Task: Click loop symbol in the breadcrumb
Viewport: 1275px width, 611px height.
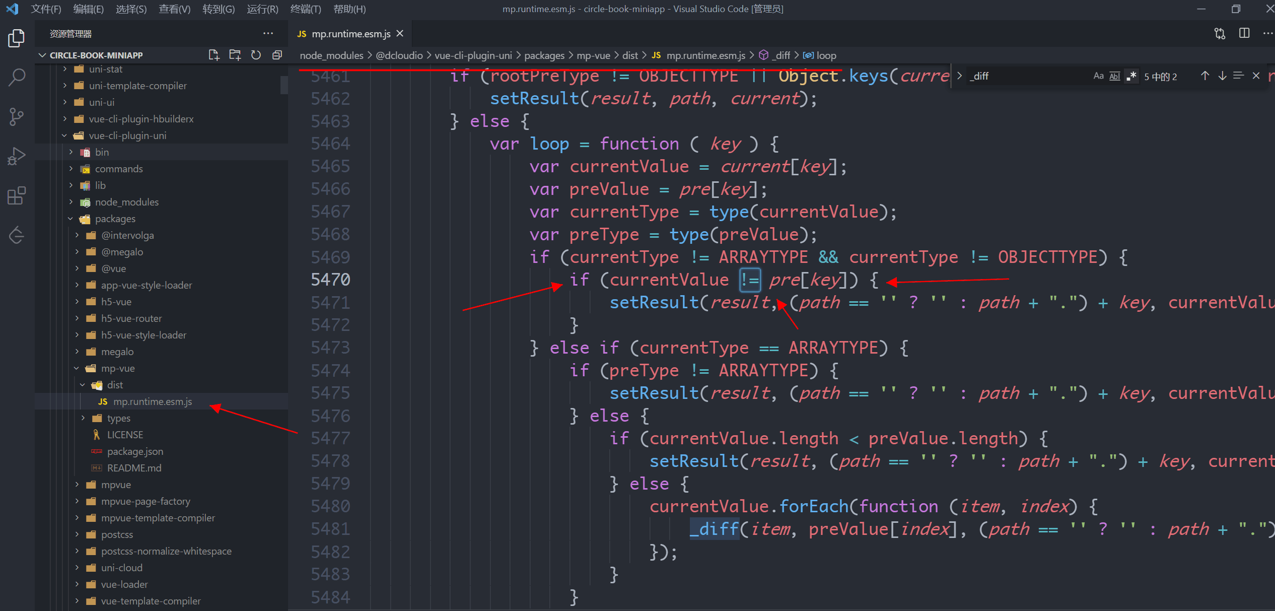Action: click(820, 55)
